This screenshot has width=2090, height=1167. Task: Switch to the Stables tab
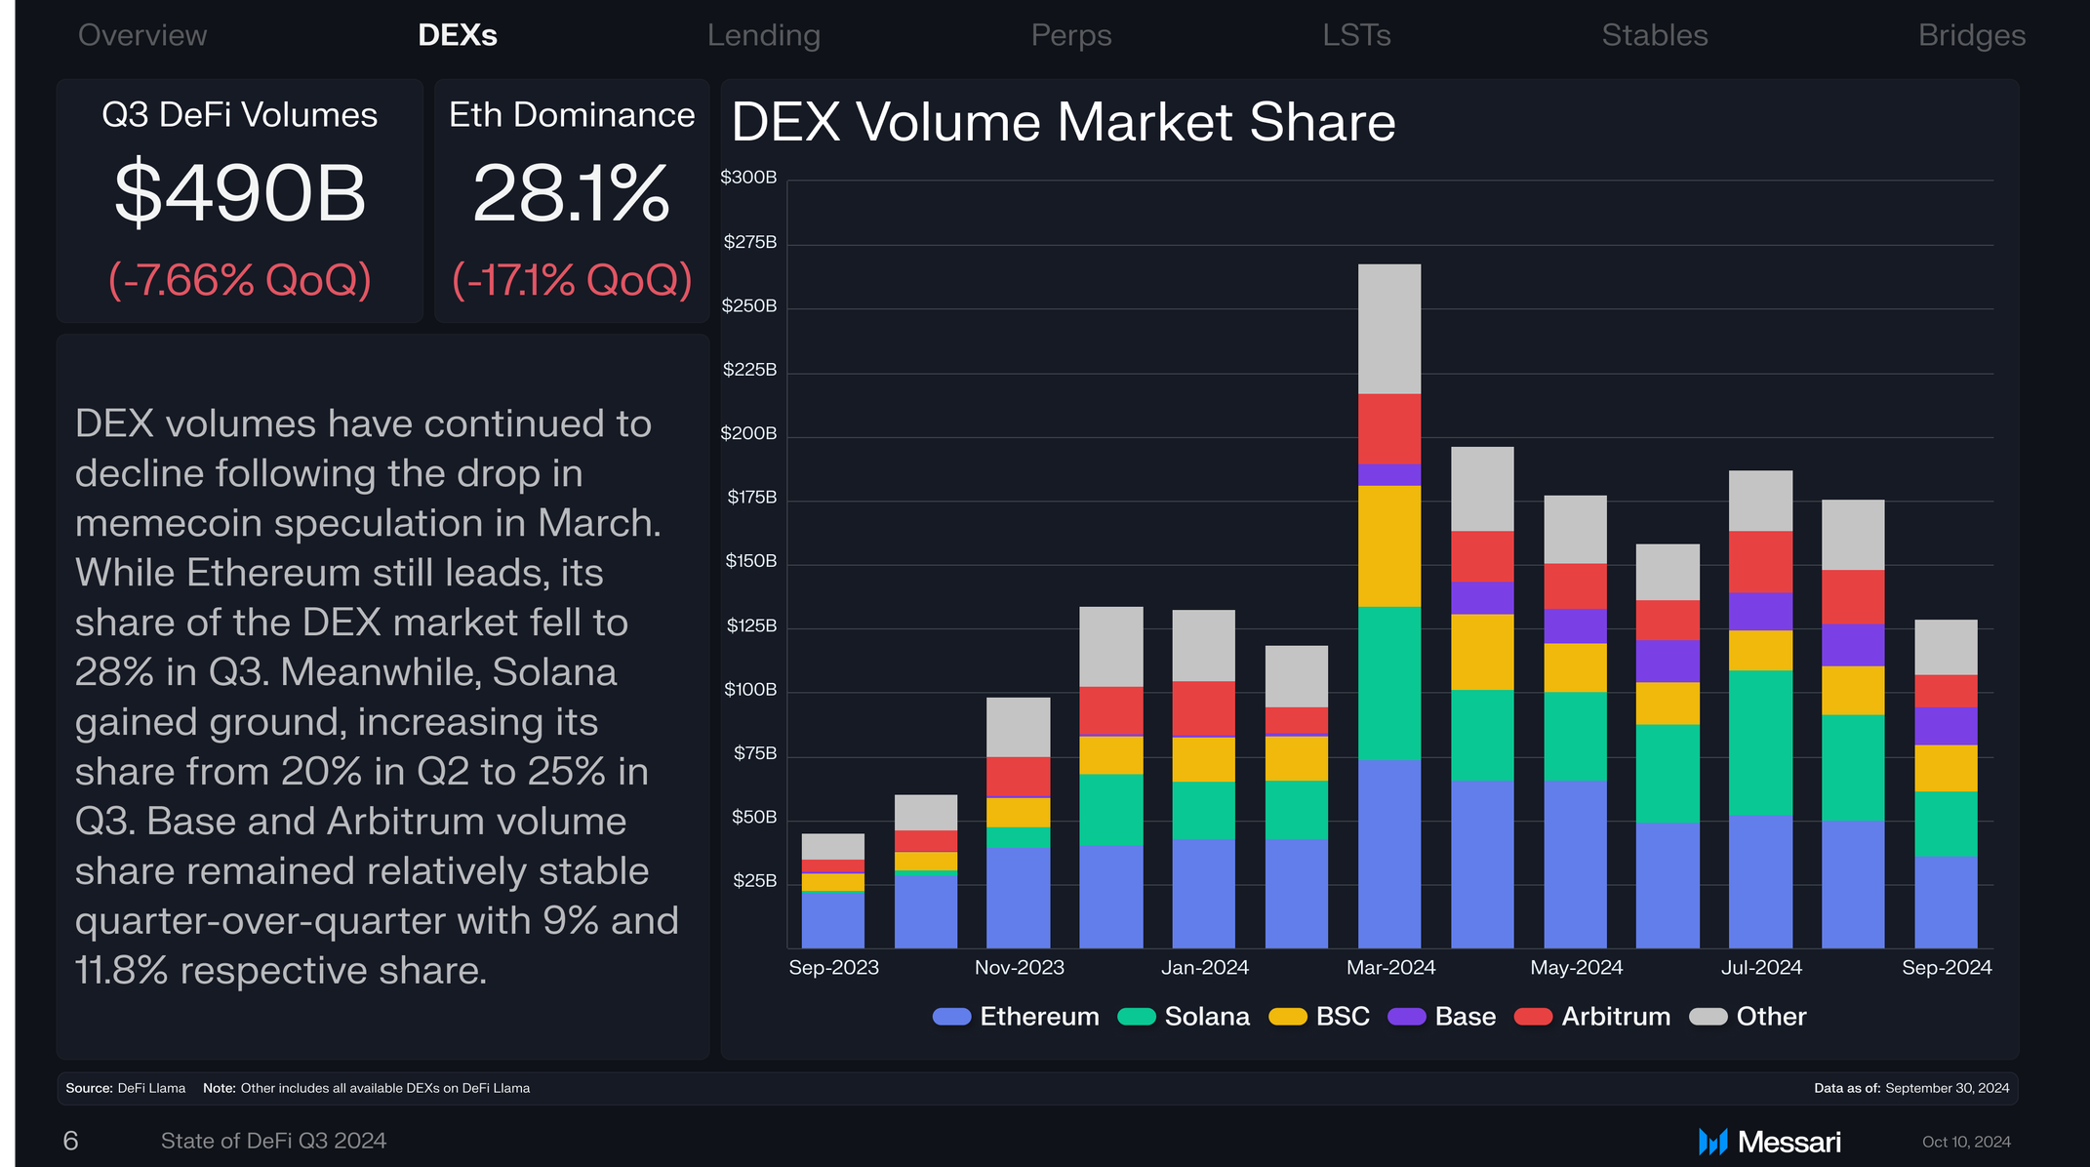coord(1655,35)
